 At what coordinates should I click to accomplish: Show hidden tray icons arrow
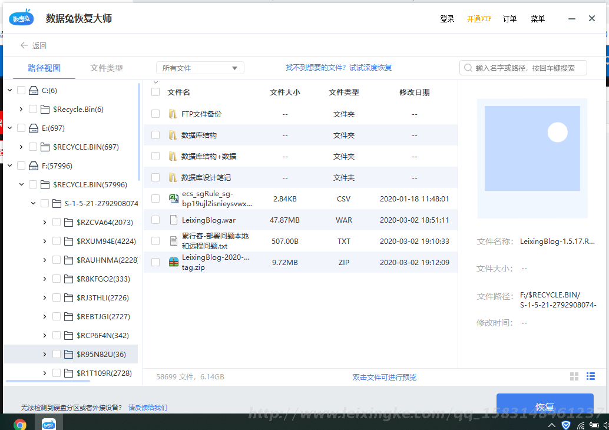pos(551,425)
